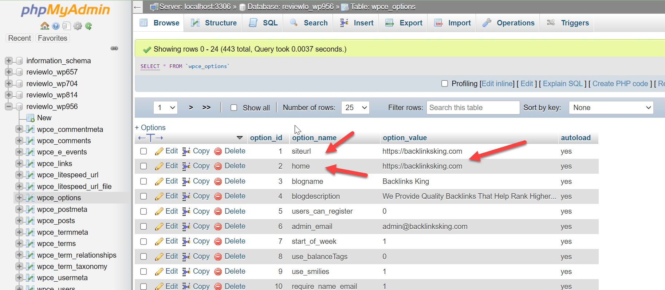Expand the reviewlo_wp657 database node
665x290 pixels.
click(9, 72)
